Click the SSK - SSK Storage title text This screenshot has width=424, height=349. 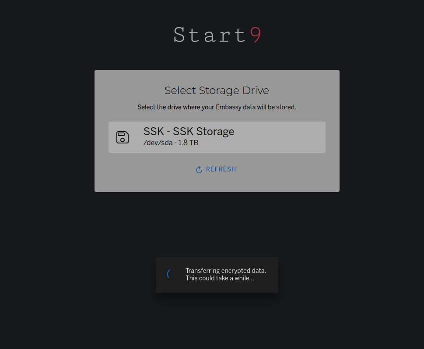point(189,131)
